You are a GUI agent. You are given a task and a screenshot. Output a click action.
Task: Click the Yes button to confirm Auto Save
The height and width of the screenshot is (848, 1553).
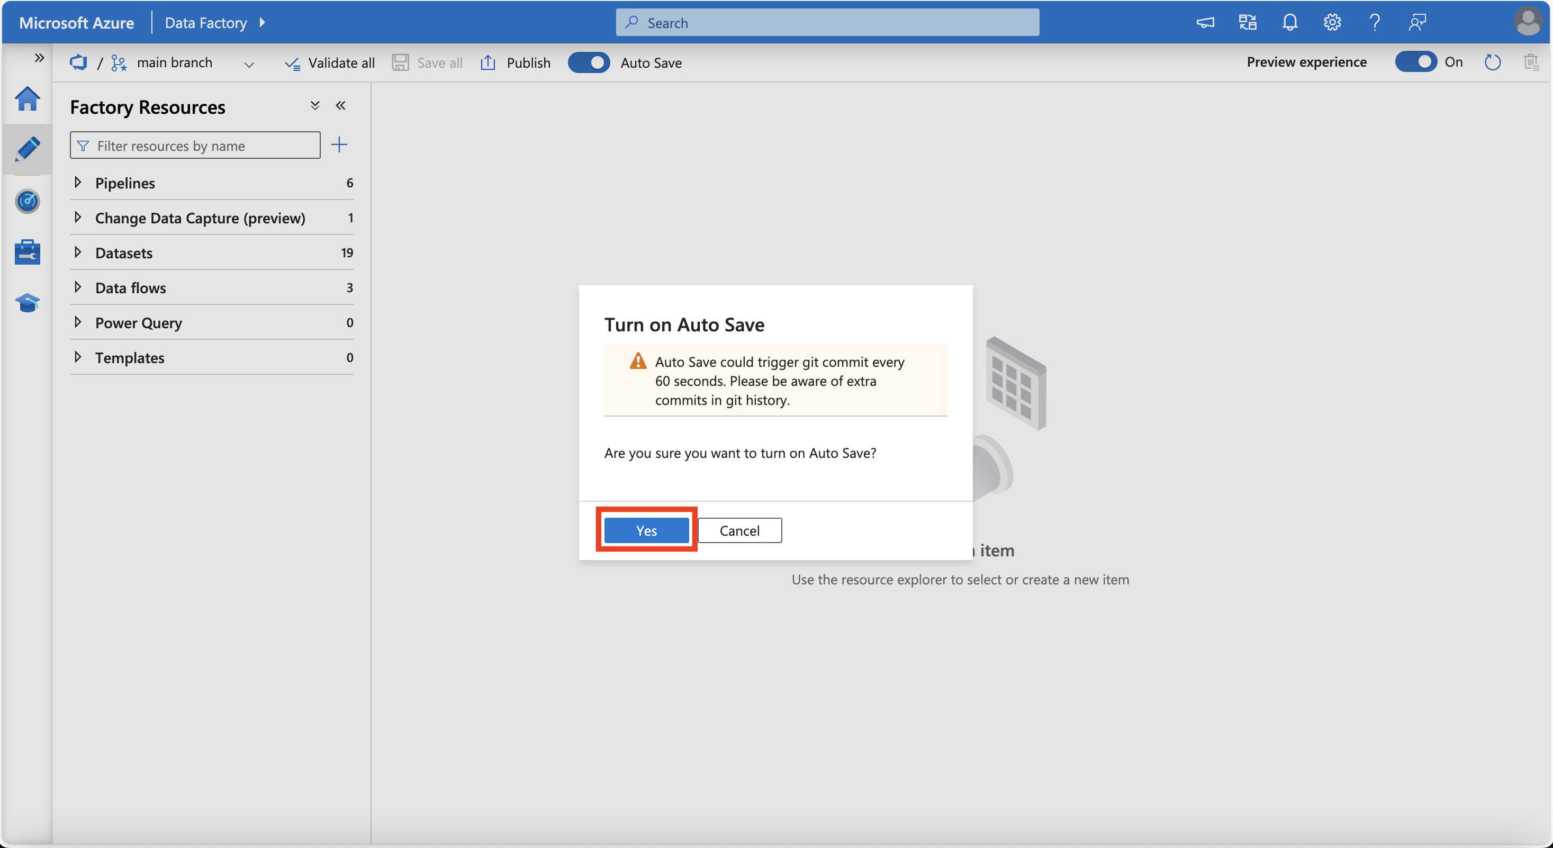646,529
